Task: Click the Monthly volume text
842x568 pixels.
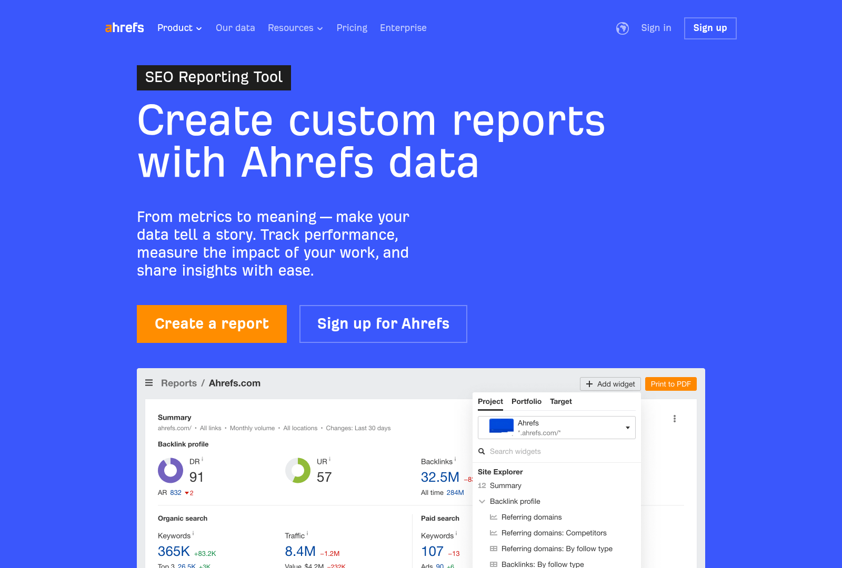Action: click(x=253, y=428)
